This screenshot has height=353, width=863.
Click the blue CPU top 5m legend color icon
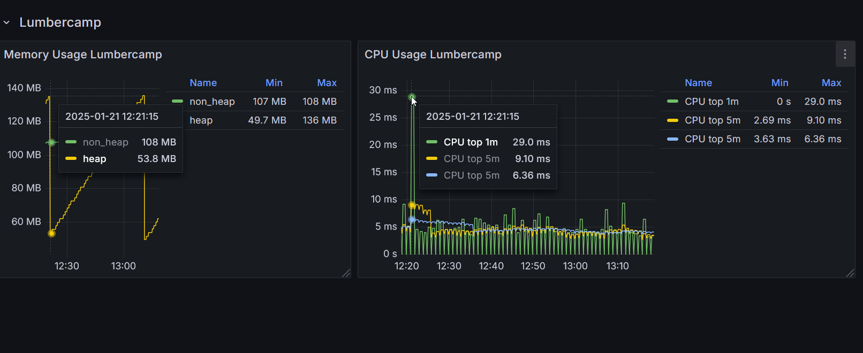pos(672,139)
